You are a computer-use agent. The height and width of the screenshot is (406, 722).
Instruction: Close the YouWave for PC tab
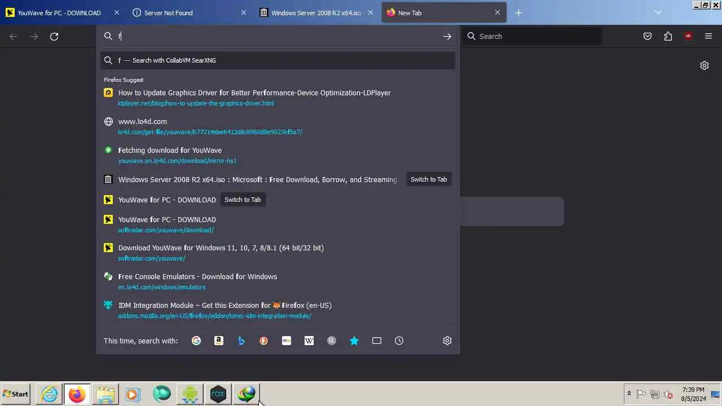pos(117,12)
